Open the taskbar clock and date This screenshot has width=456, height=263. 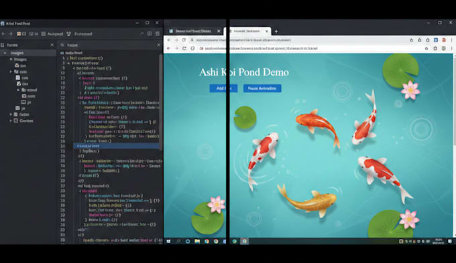coord(438,241)
